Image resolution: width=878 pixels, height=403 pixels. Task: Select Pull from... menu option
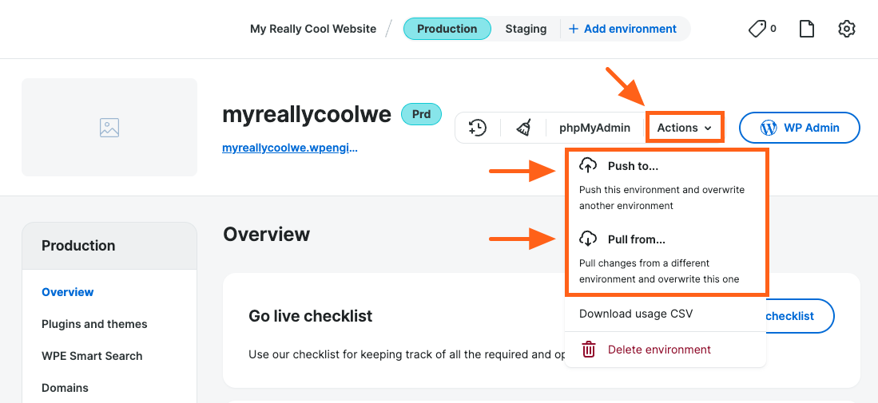click(636, 239)
